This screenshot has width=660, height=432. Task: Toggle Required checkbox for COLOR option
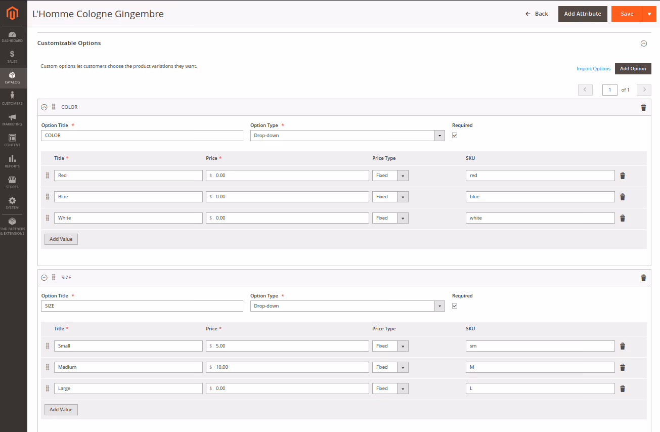point(455,136)
